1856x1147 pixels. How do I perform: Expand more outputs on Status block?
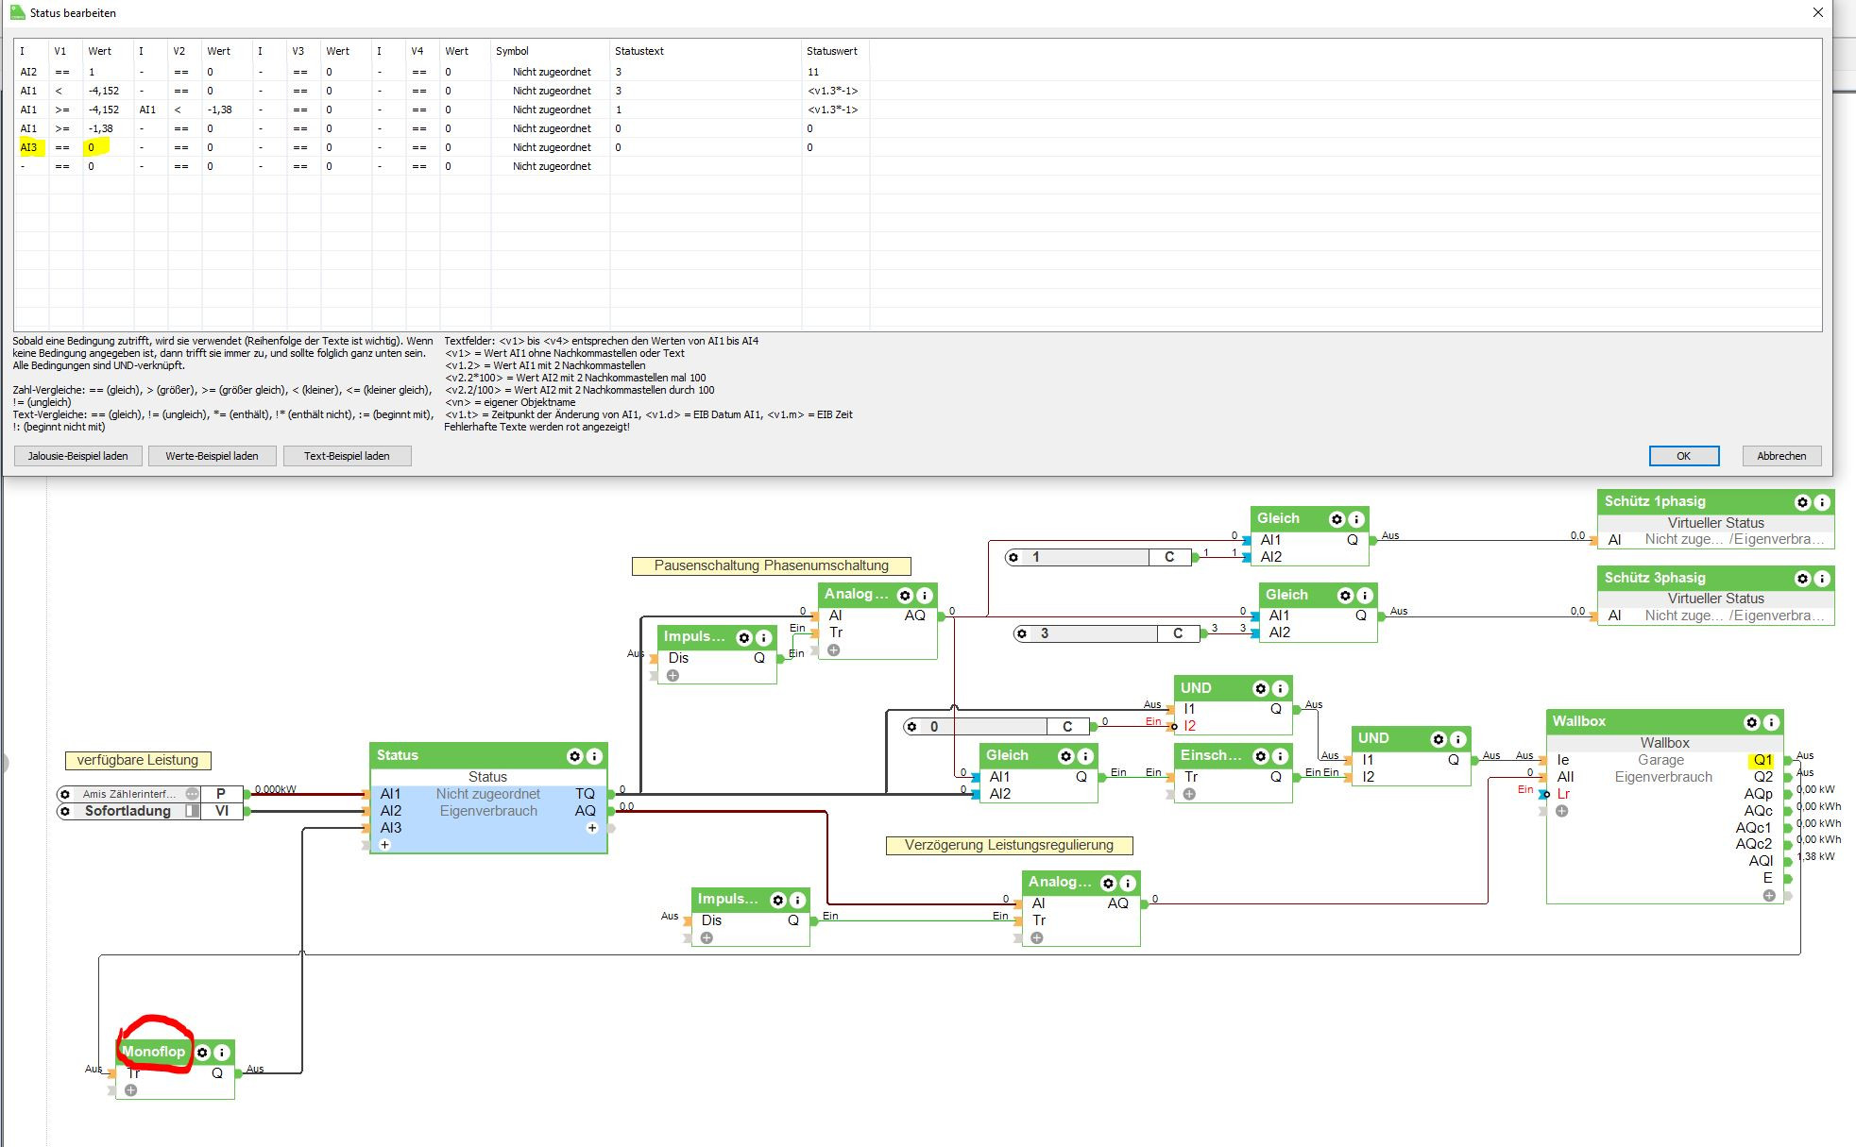point(592,828)
